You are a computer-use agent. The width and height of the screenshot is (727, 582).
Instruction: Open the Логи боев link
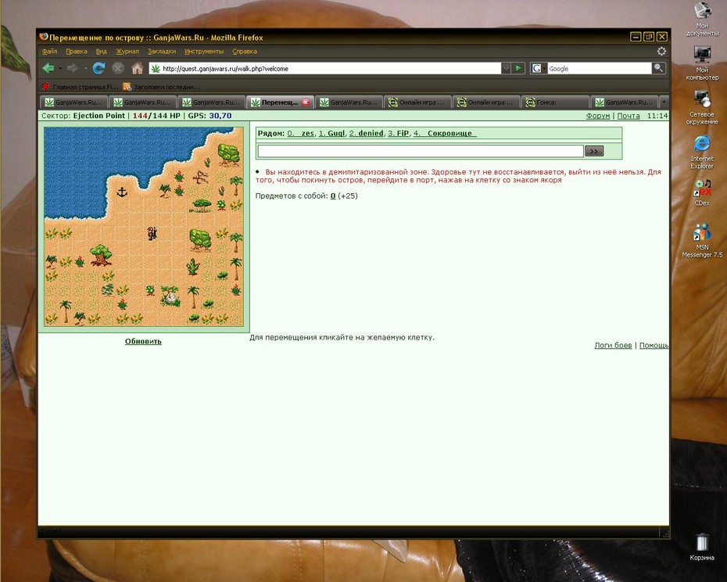613,345
